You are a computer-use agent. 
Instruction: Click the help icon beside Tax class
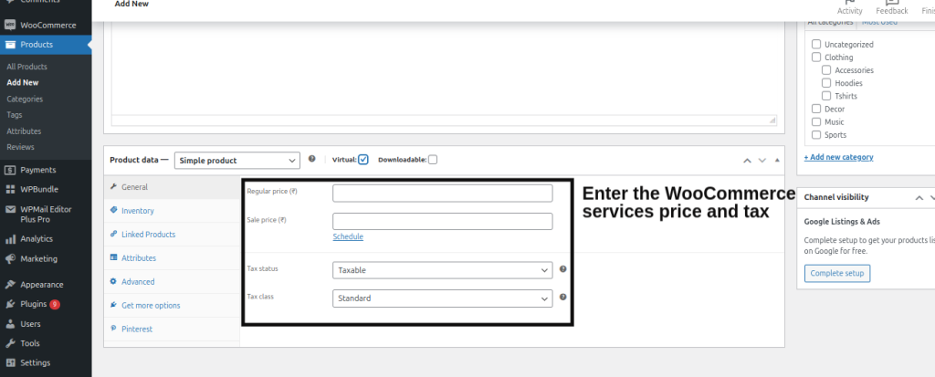(563, 298)
